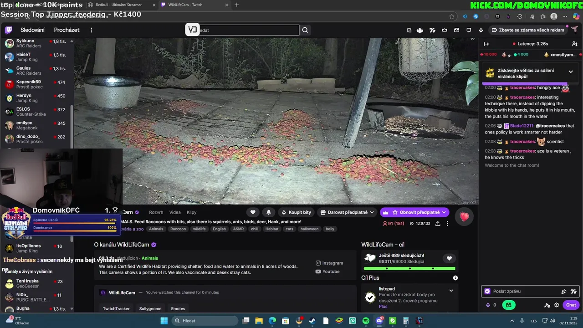Switch to the Rozvrh tab
583x328 pixels.
[x=156, y=212]
